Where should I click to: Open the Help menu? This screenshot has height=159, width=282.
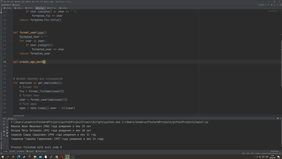[x=52, y=2]
